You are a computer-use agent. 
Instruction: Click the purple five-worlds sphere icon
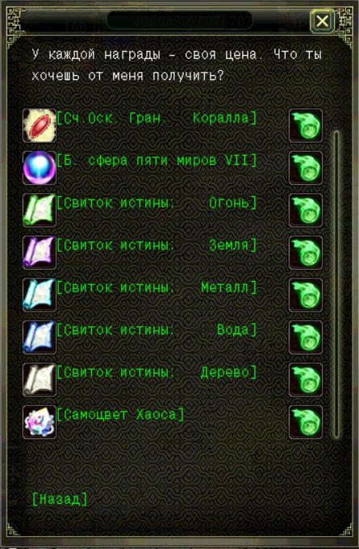coord(40,168)
